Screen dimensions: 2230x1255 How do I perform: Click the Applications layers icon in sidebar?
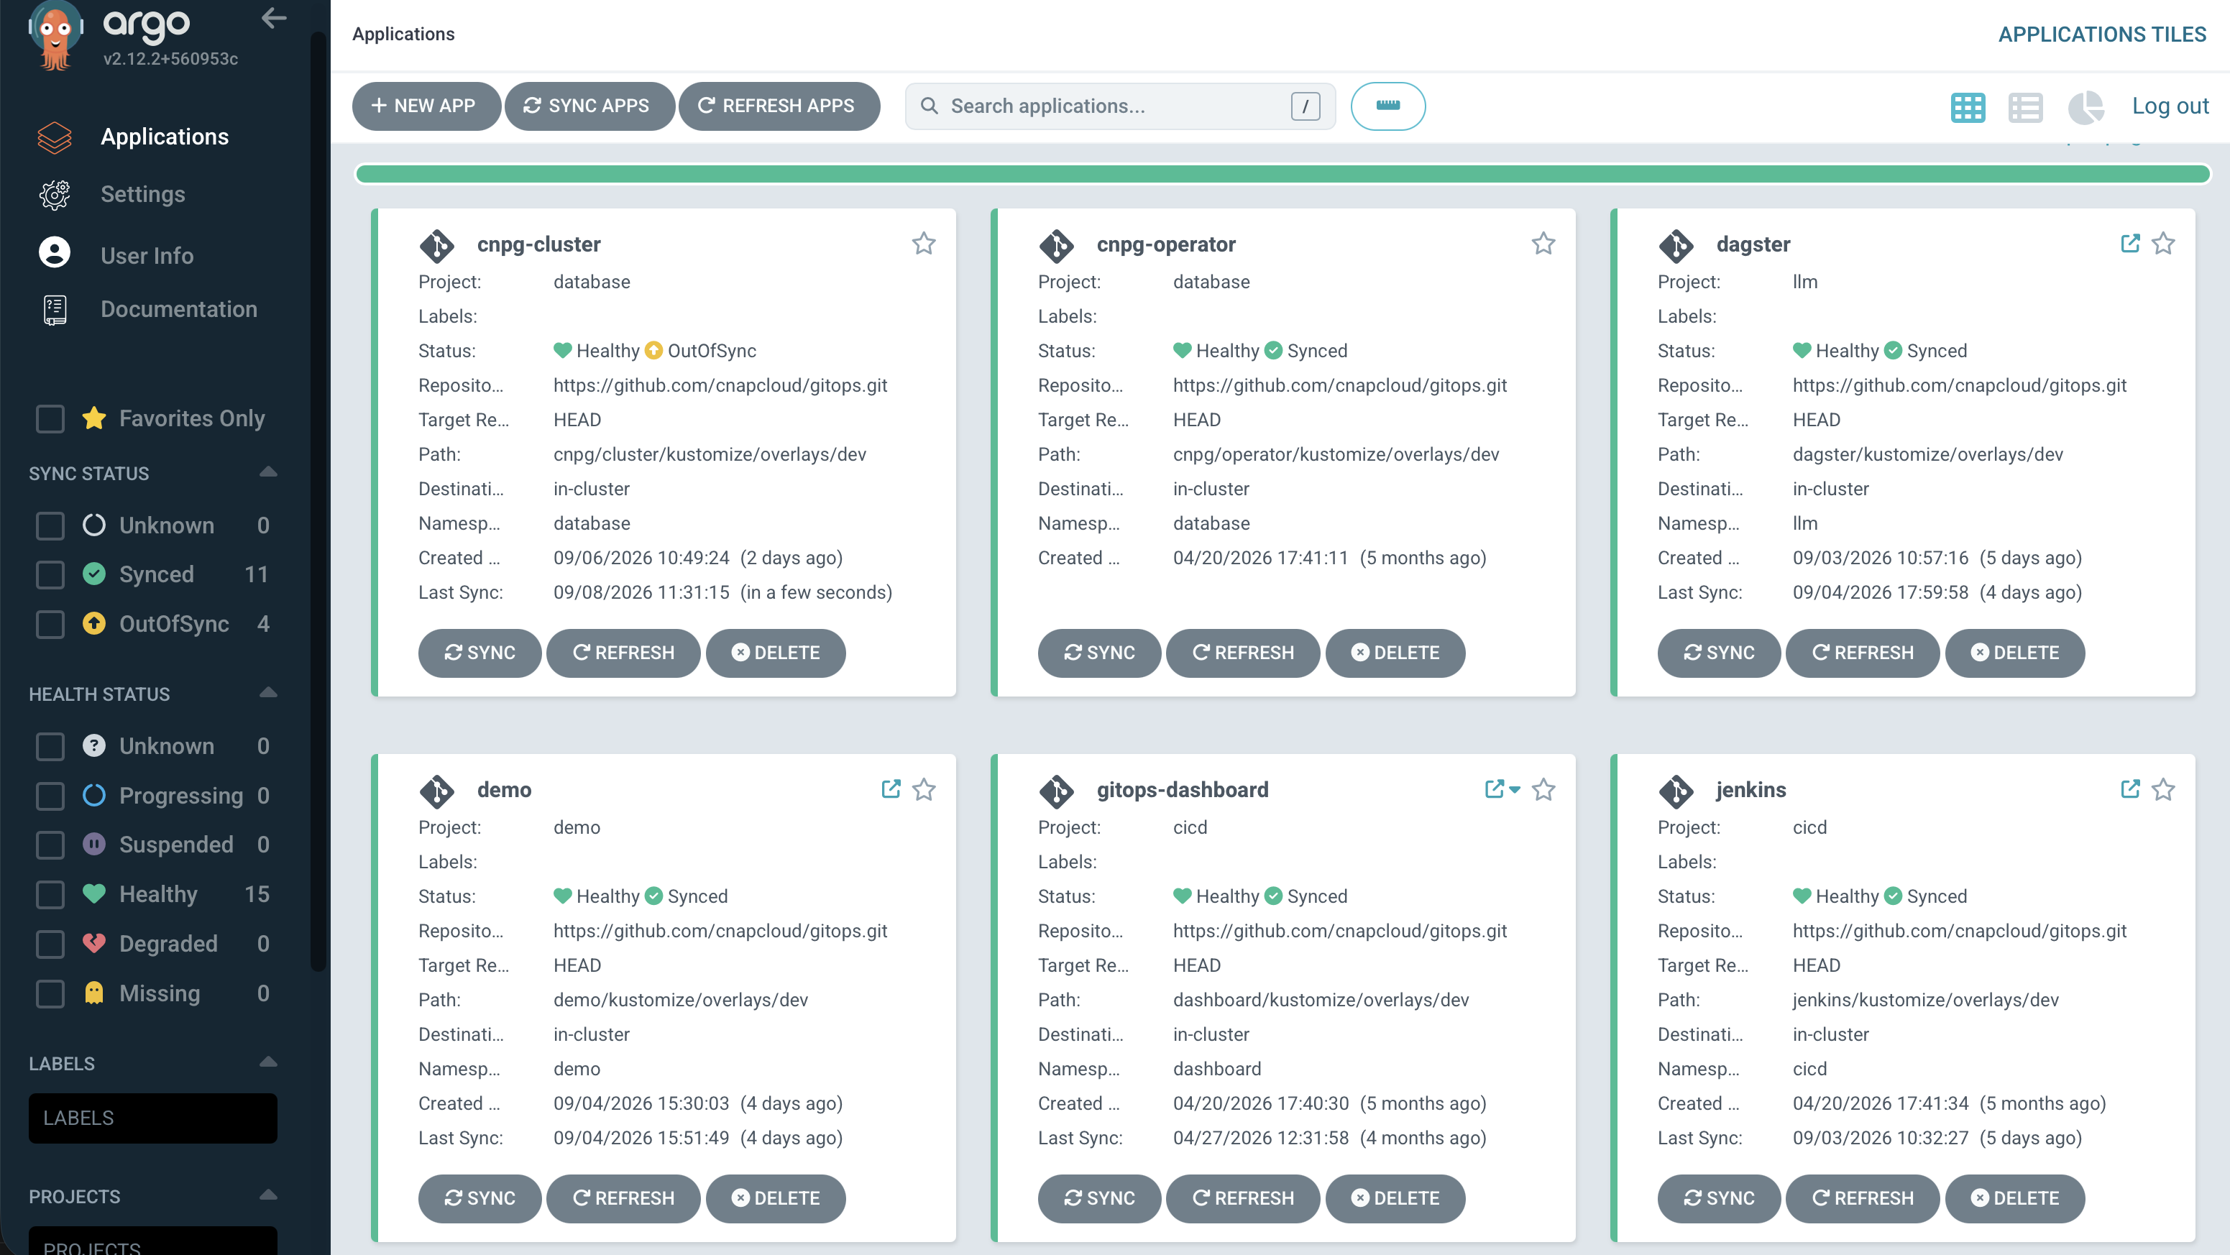pos(55,137)
